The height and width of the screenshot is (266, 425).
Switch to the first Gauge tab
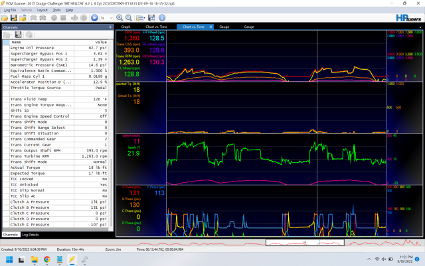click(224, 27)
